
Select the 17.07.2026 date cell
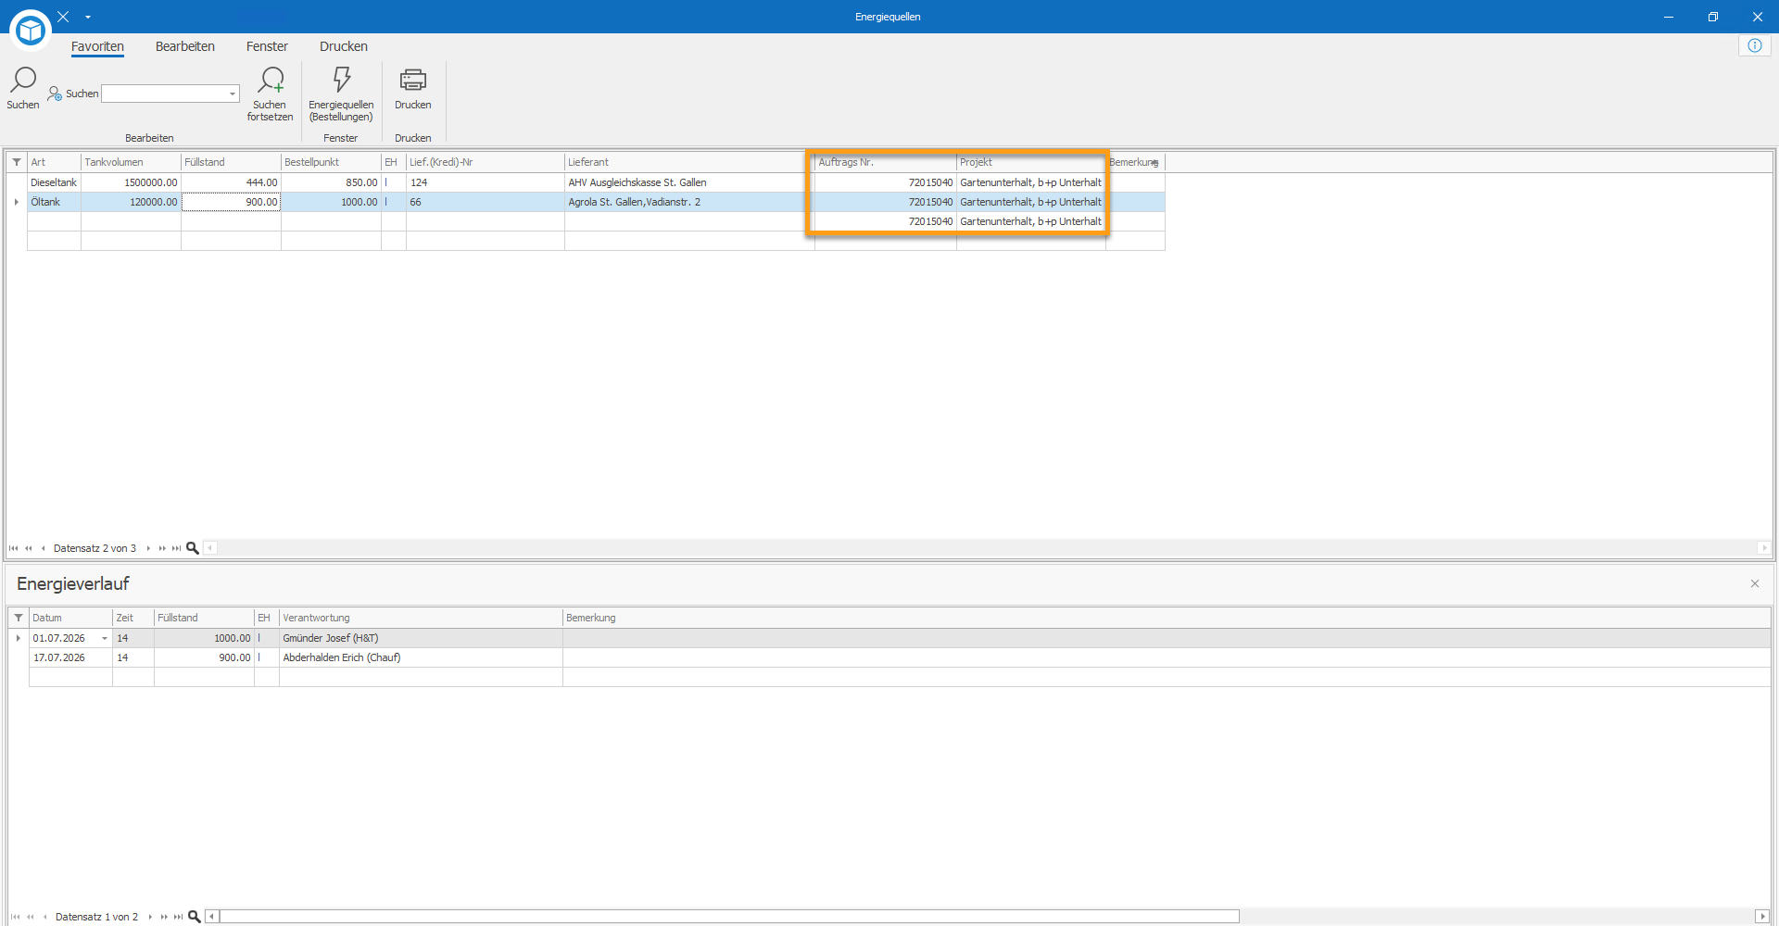(70, 657)
